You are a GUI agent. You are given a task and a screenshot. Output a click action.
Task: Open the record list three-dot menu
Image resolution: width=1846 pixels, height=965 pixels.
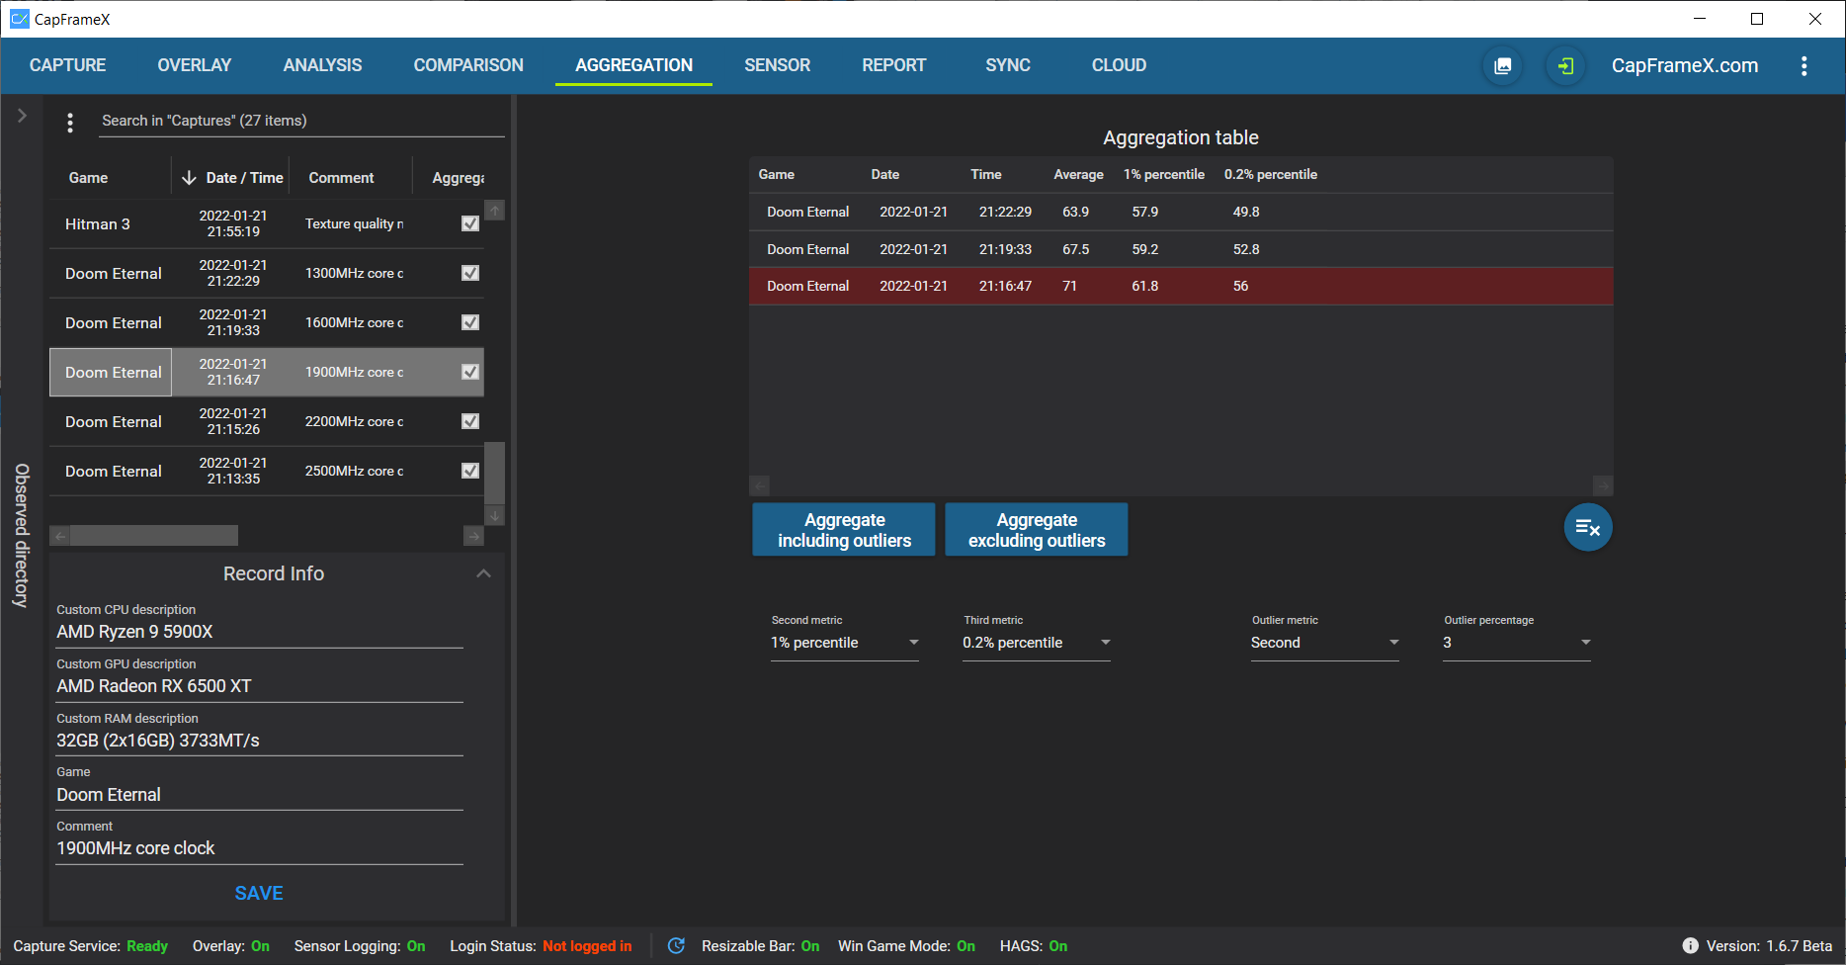[69, 123]
